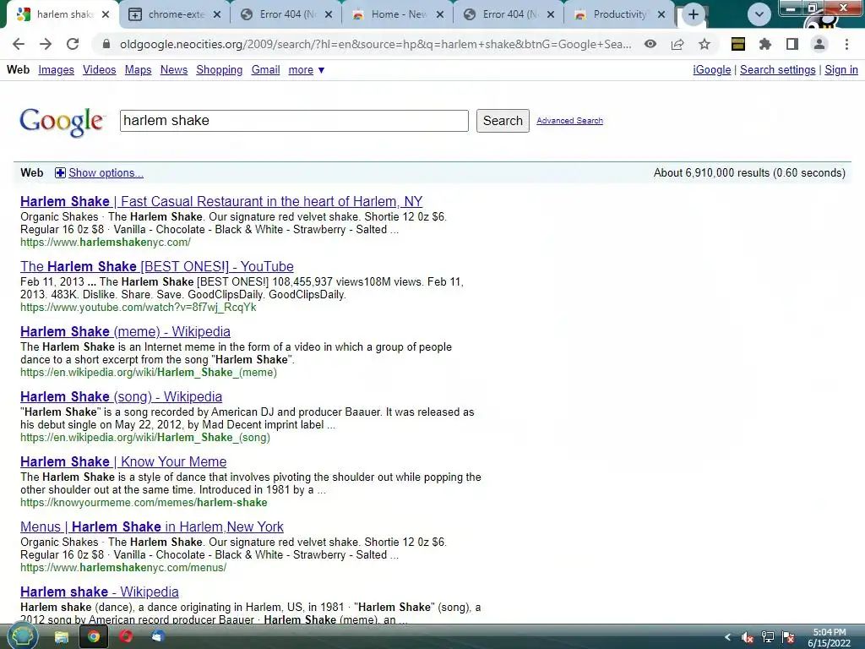Open the red Opera taskbar icon
The width and height of the screenshot is (865, 649).
(x=126, y=637)
